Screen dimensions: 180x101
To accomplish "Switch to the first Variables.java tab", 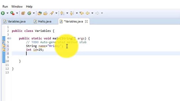I will click(x=14, y=21).
